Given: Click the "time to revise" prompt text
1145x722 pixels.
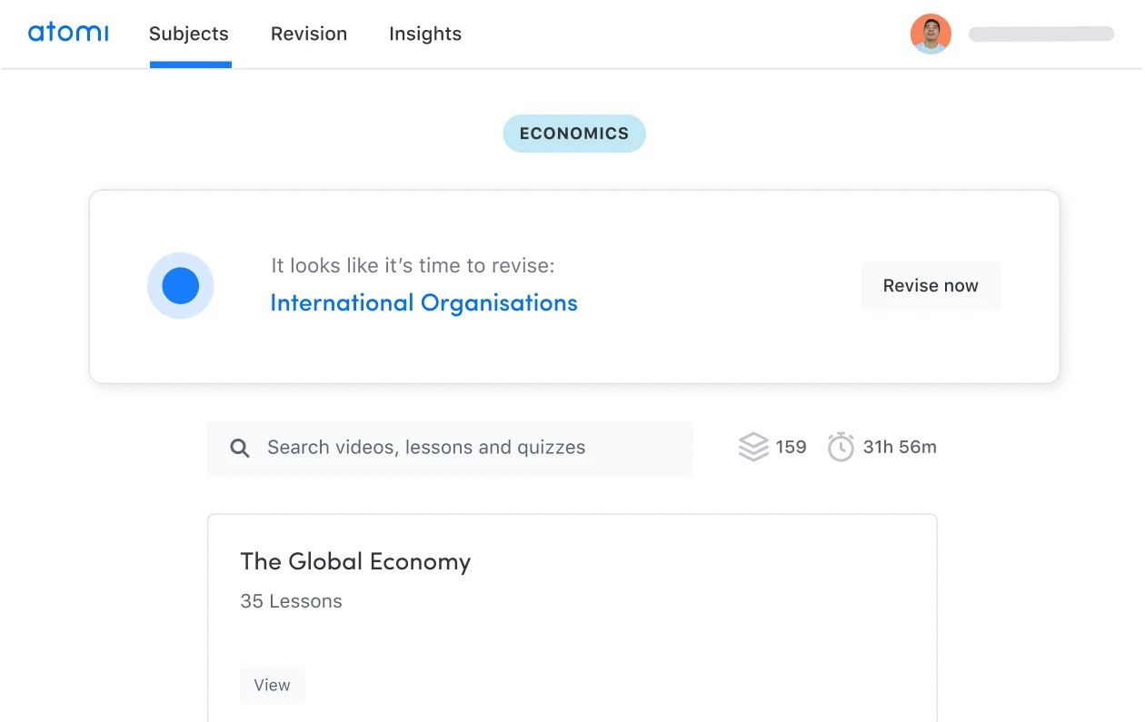Looking at the screenshot, I should [x=413, y=266].
